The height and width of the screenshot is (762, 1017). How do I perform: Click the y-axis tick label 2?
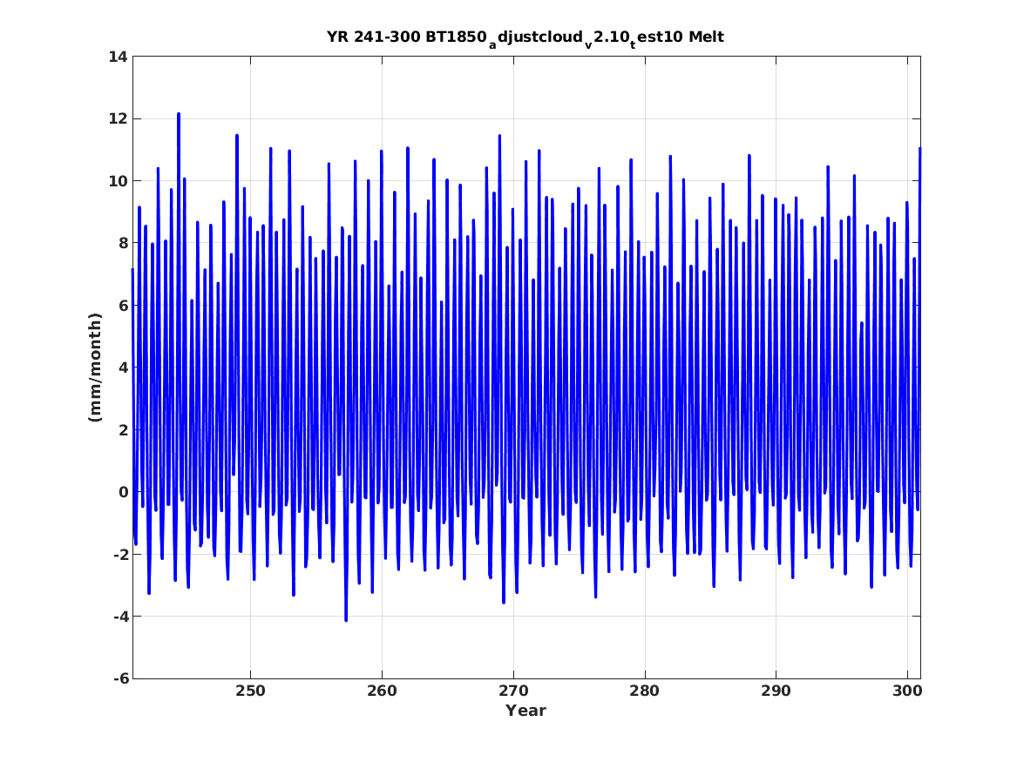123,430
